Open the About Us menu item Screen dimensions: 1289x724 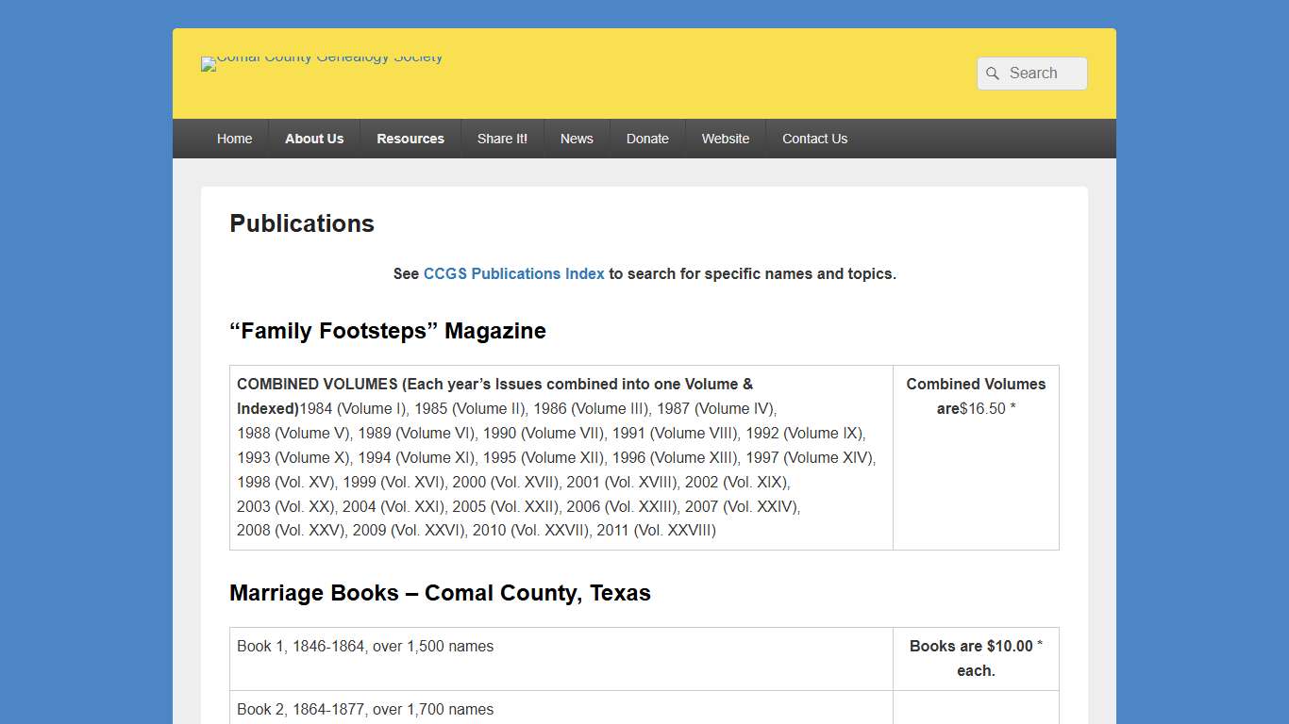click(x=314, y=139)
